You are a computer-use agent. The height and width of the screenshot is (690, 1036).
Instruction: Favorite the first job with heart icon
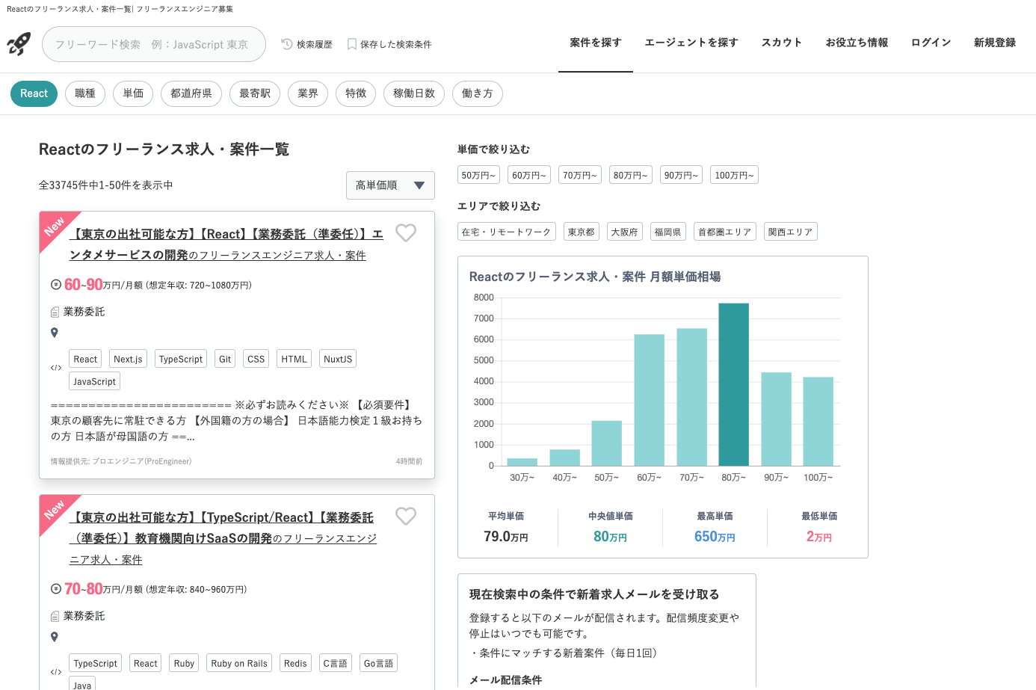(x=406, y=233)
